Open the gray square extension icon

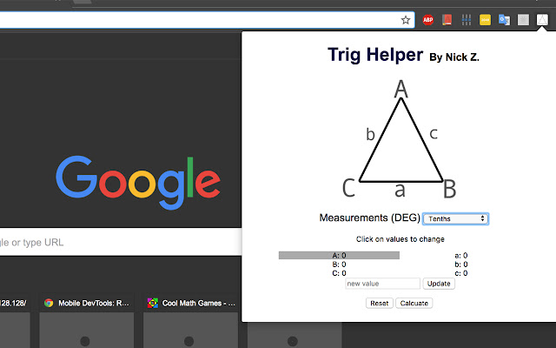pos(523,20)
